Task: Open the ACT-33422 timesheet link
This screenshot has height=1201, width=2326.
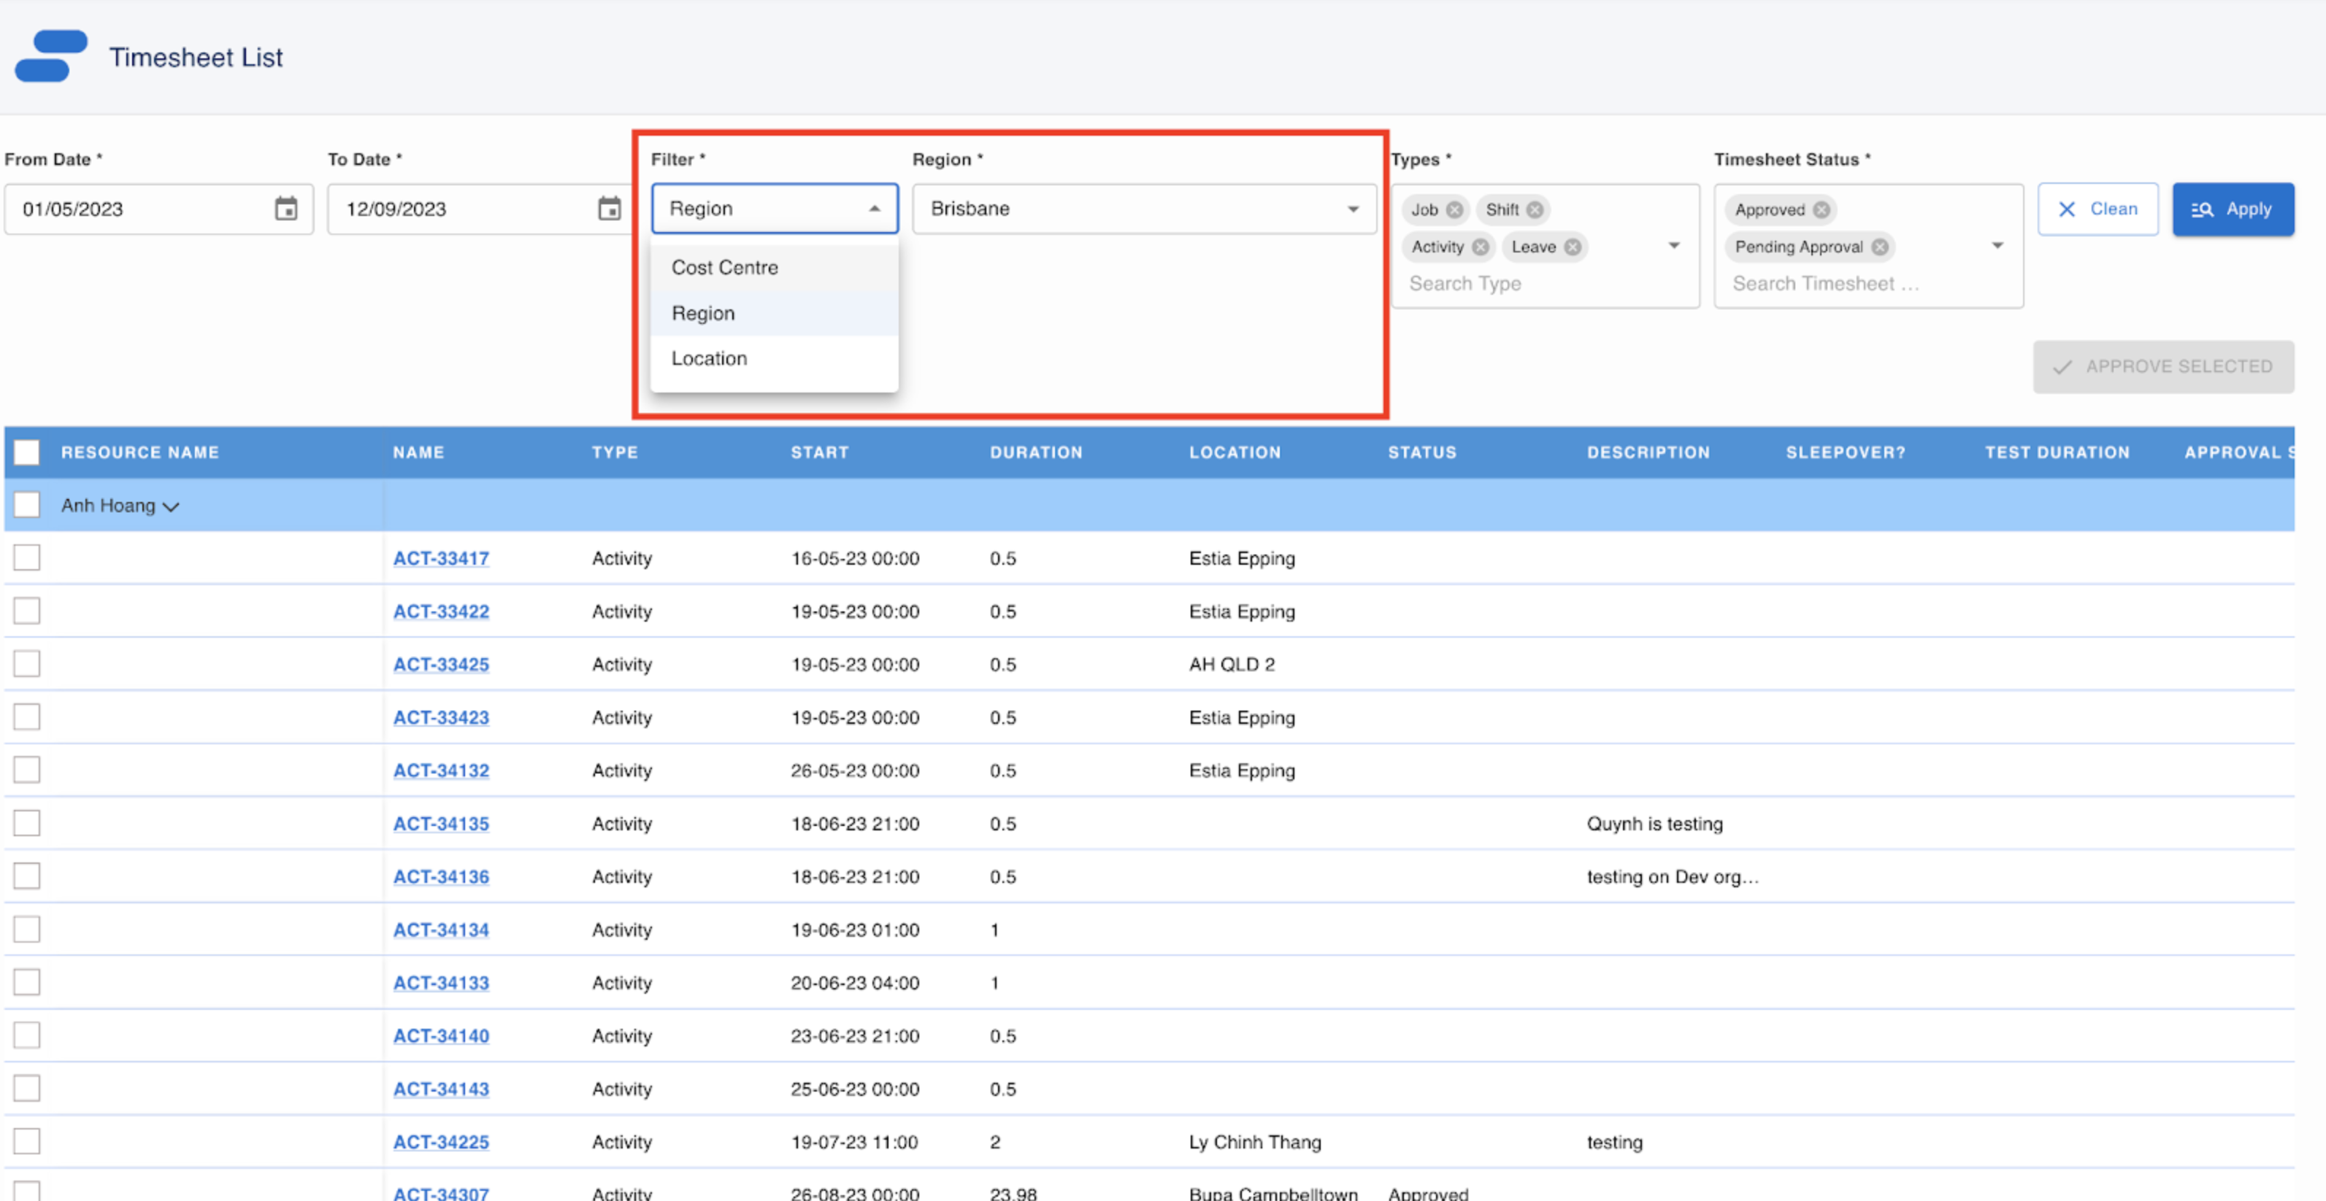Action: 441,611
